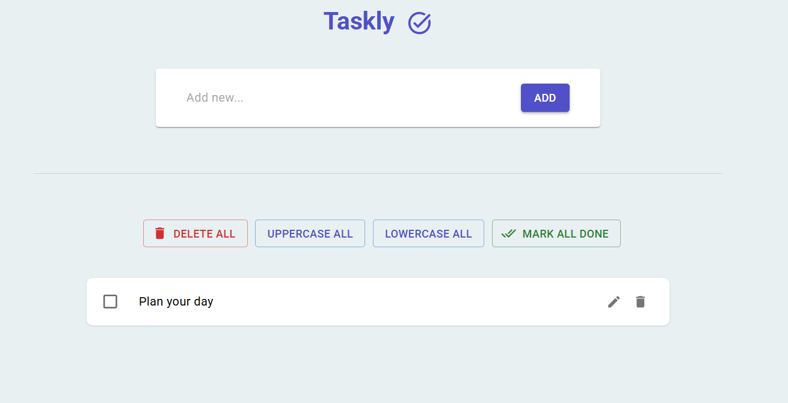Click the blank page area below the task list
The width and height of the screenshot is (788, 403).
[x=378, y=367]
